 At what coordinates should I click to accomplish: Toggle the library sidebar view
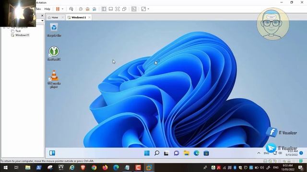point(104,9)
